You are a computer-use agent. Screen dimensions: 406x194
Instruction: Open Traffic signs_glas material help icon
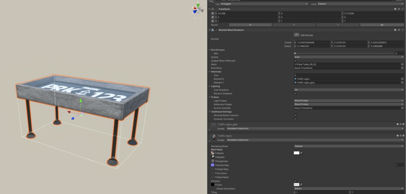point(398,124)
